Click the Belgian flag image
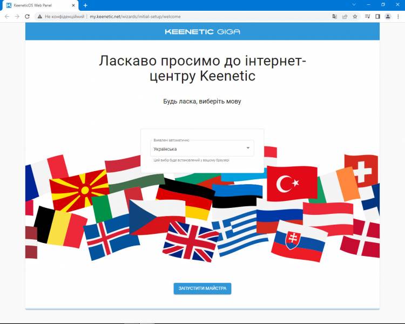 point(60,226)
